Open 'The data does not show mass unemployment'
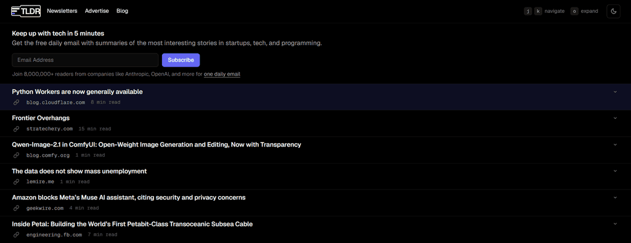Viewport: 631px width, 243px height. (79, 171)
